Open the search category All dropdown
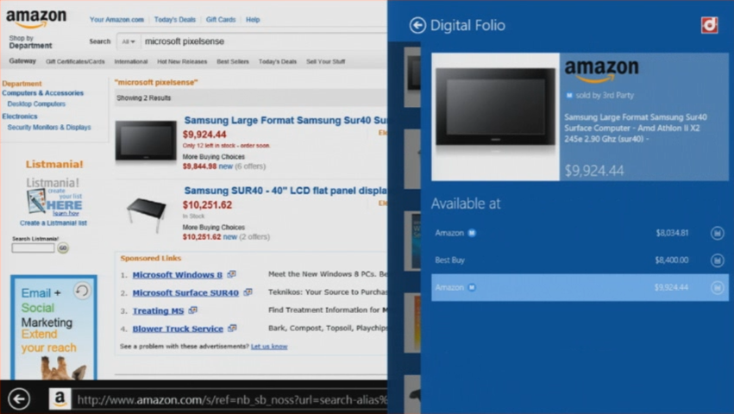 [128, 41]
